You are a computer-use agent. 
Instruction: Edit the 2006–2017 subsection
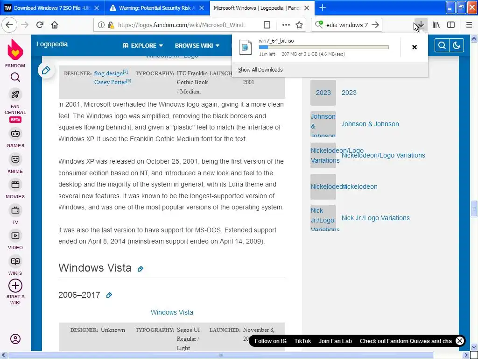point(109,295)
